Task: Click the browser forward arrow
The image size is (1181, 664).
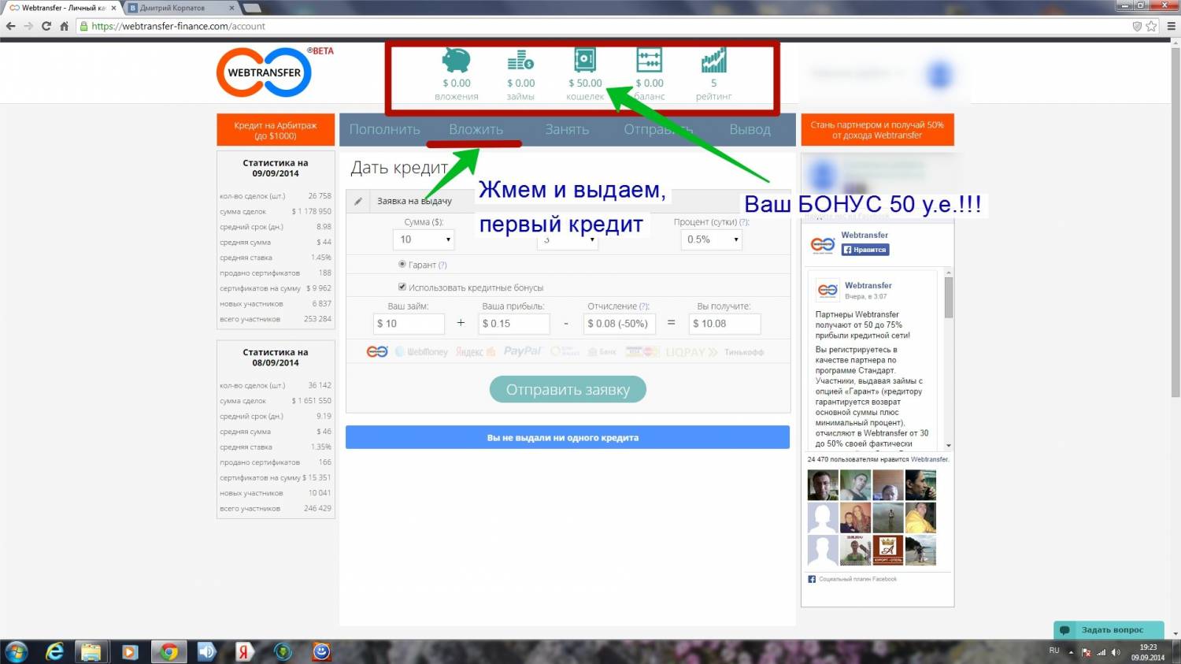Action: (28, 26)
